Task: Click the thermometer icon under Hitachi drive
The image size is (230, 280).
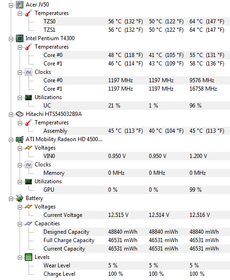Action: pos(29,122)
